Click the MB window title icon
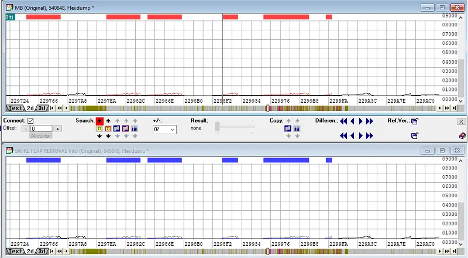This screenshot has width=468, height=258. (9, 8)
